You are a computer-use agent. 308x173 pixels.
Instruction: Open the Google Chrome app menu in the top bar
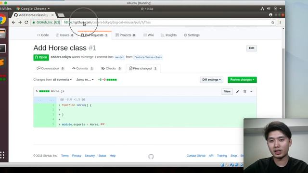pyautogui.click(x=33, y=9)
